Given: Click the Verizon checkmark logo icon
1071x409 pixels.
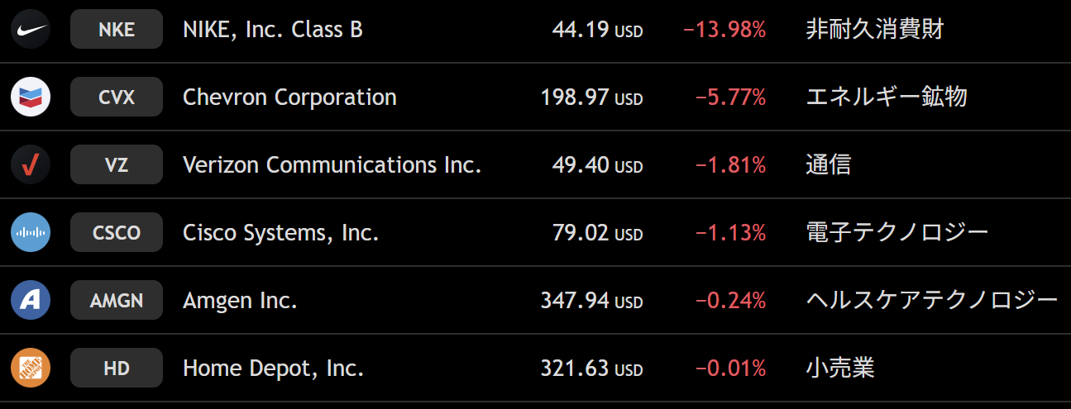Looking at the screenshot, I should tap(31, 165).
